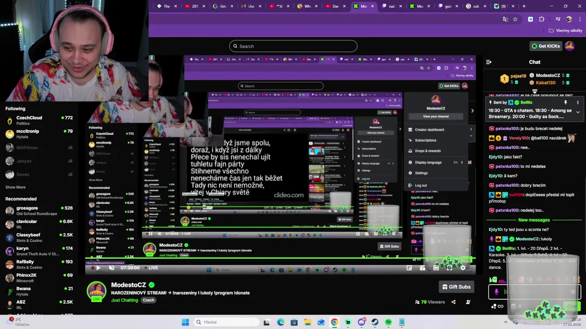
Task: Open Všechny záložky bookmarks folder
Action: coord(565,31)
